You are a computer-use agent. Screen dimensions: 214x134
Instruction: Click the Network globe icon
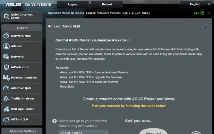[x=6, y=56]
